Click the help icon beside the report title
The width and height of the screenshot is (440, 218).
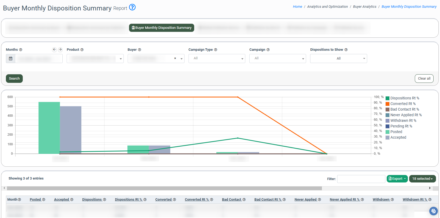pyautogui.click(x=132, y=7)
